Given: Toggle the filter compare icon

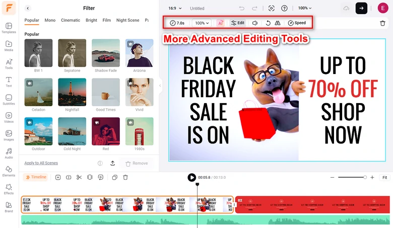Looking at the screenshot, I should (100, 163).
